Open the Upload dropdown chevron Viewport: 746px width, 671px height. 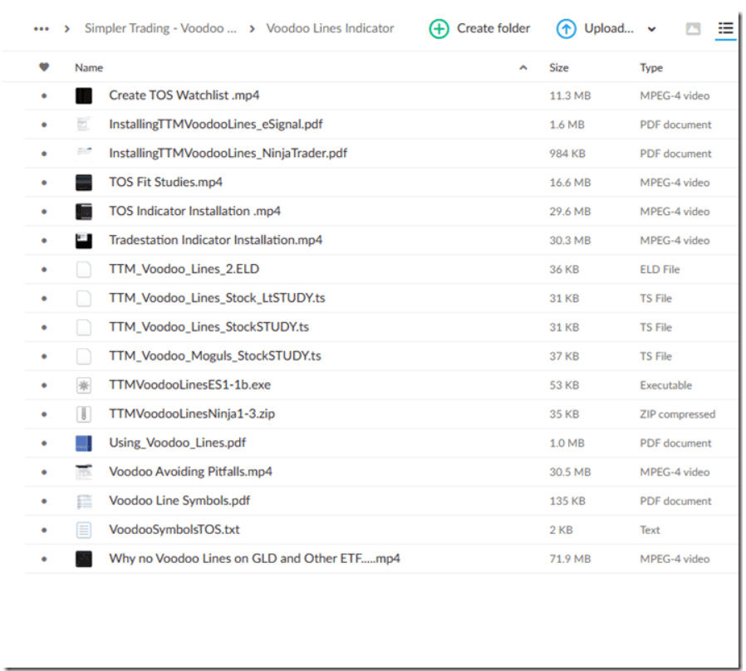pos(650,27)
